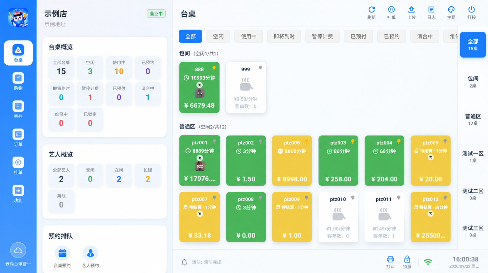
Task: Select the 暂停计费 filter tab
Action: 322,36
